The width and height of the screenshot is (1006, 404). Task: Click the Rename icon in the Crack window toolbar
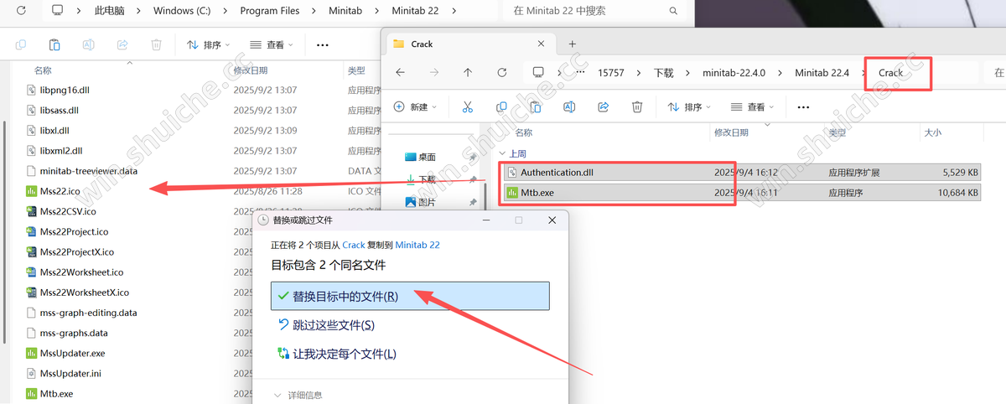tap(569, 107)
